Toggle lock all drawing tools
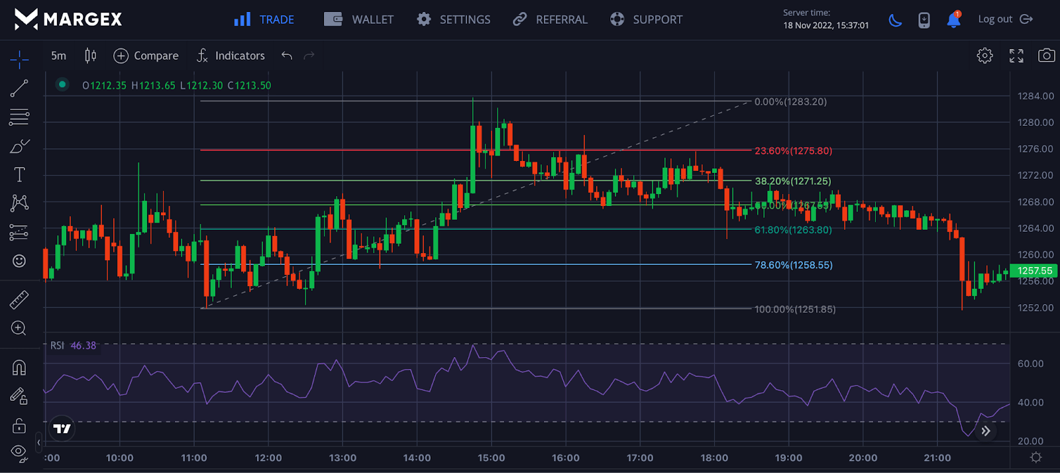Screen dimensions: 1060x473 (19, 425)
